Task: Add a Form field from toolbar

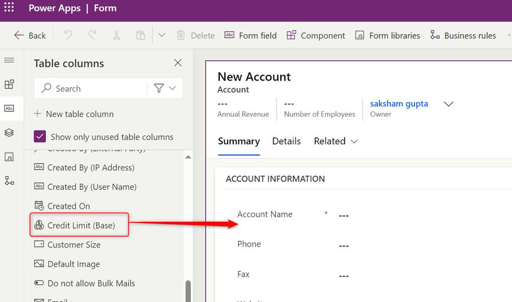Action: pyautogui.click(x=250, y=35)
